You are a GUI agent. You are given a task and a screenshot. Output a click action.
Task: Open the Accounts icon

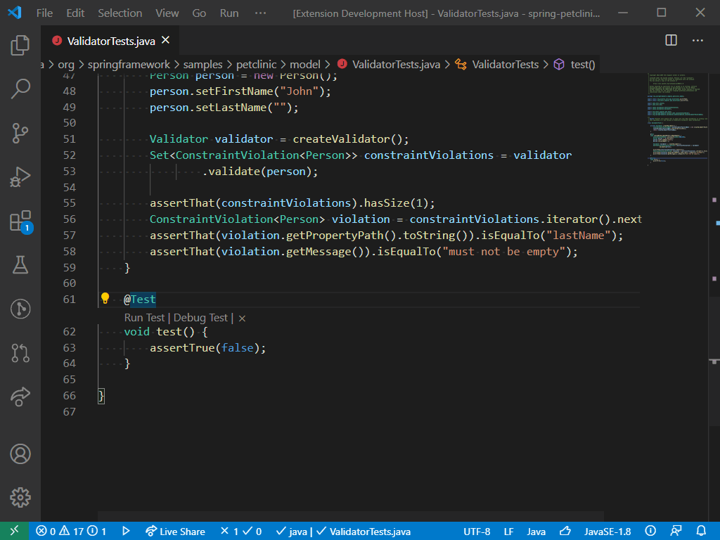(x=20, y=454)
